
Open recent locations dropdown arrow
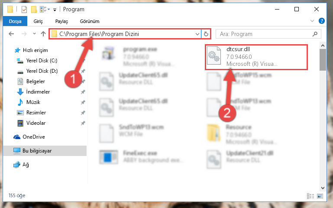coord(34,33)
